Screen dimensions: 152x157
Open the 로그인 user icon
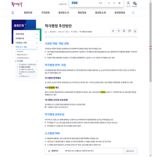point(128,4)
